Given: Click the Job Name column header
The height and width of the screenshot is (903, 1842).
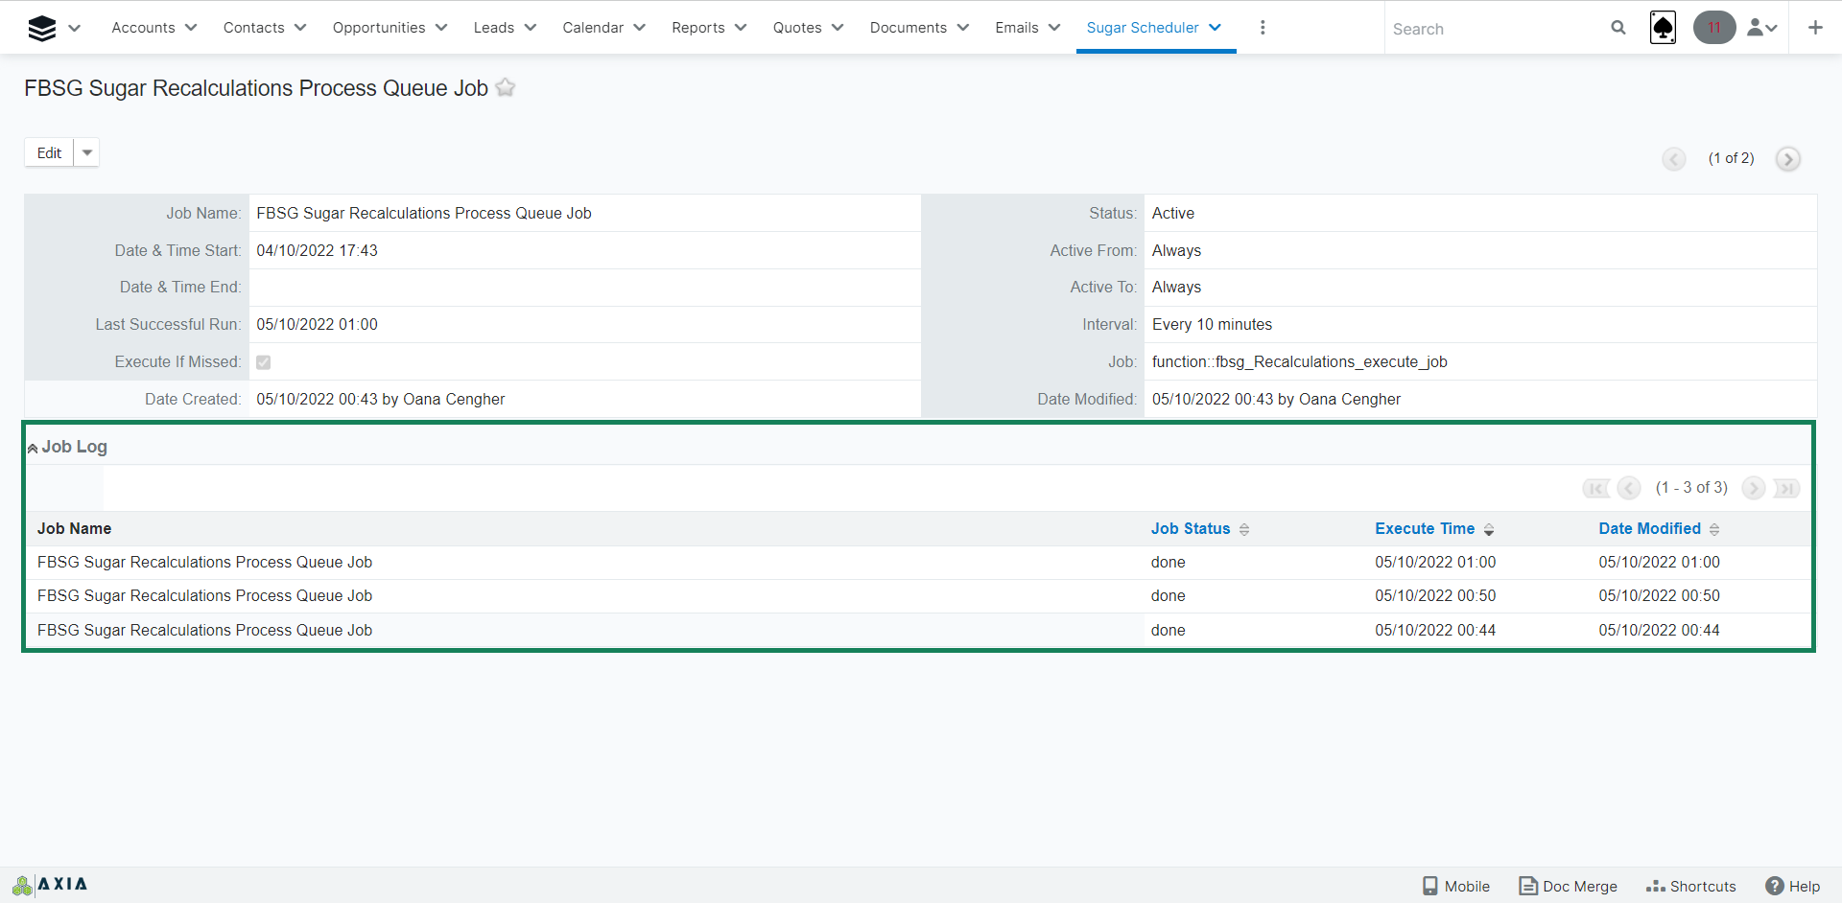Looking at the screenshot, I should 74,529.
